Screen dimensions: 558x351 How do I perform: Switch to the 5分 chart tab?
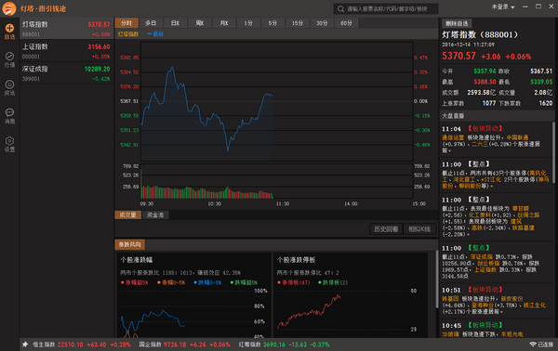(x=272, y=23)
